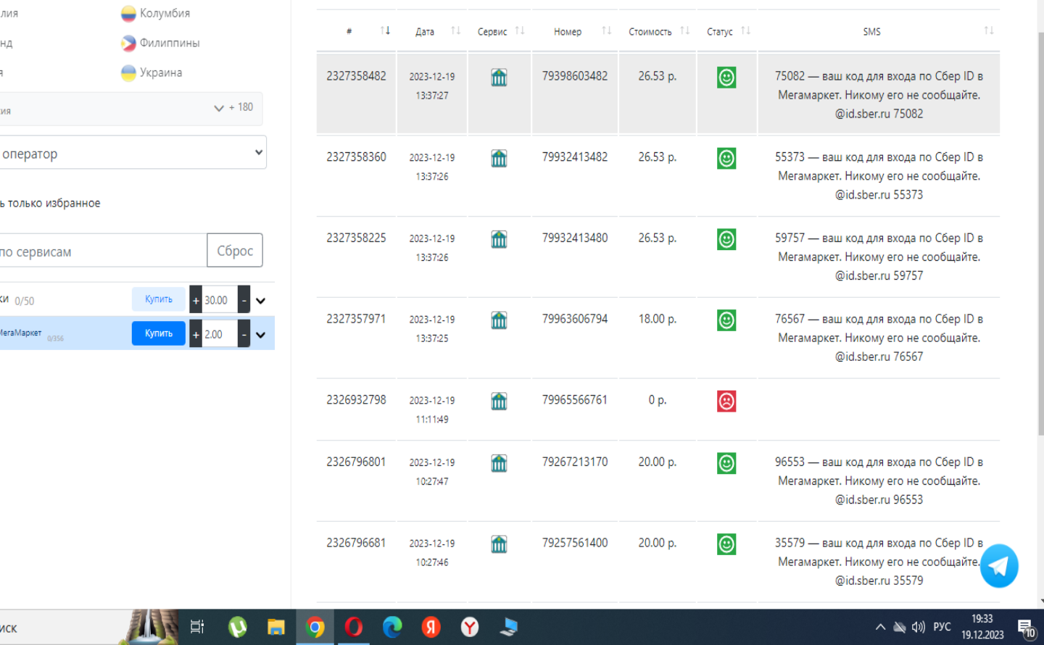Decrease the 30.00 price with minus
This screenshot has width=1044, height=645.
[244, 300]
